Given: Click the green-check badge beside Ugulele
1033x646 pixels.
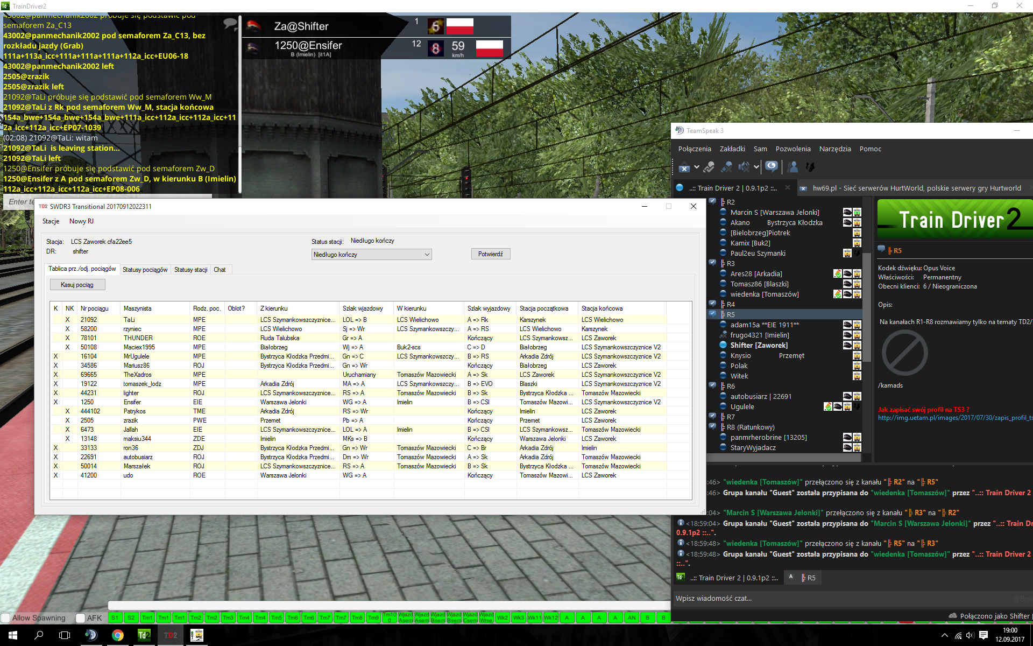Looking at the screenshot, I should point(828,406).
